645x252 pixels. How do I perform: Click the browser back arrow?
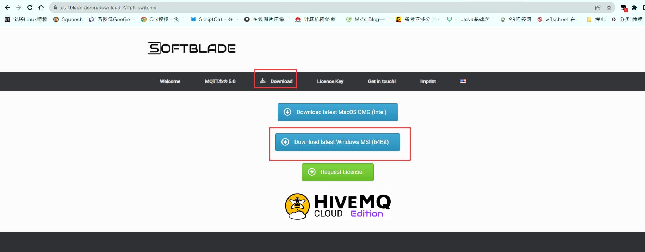7,7
